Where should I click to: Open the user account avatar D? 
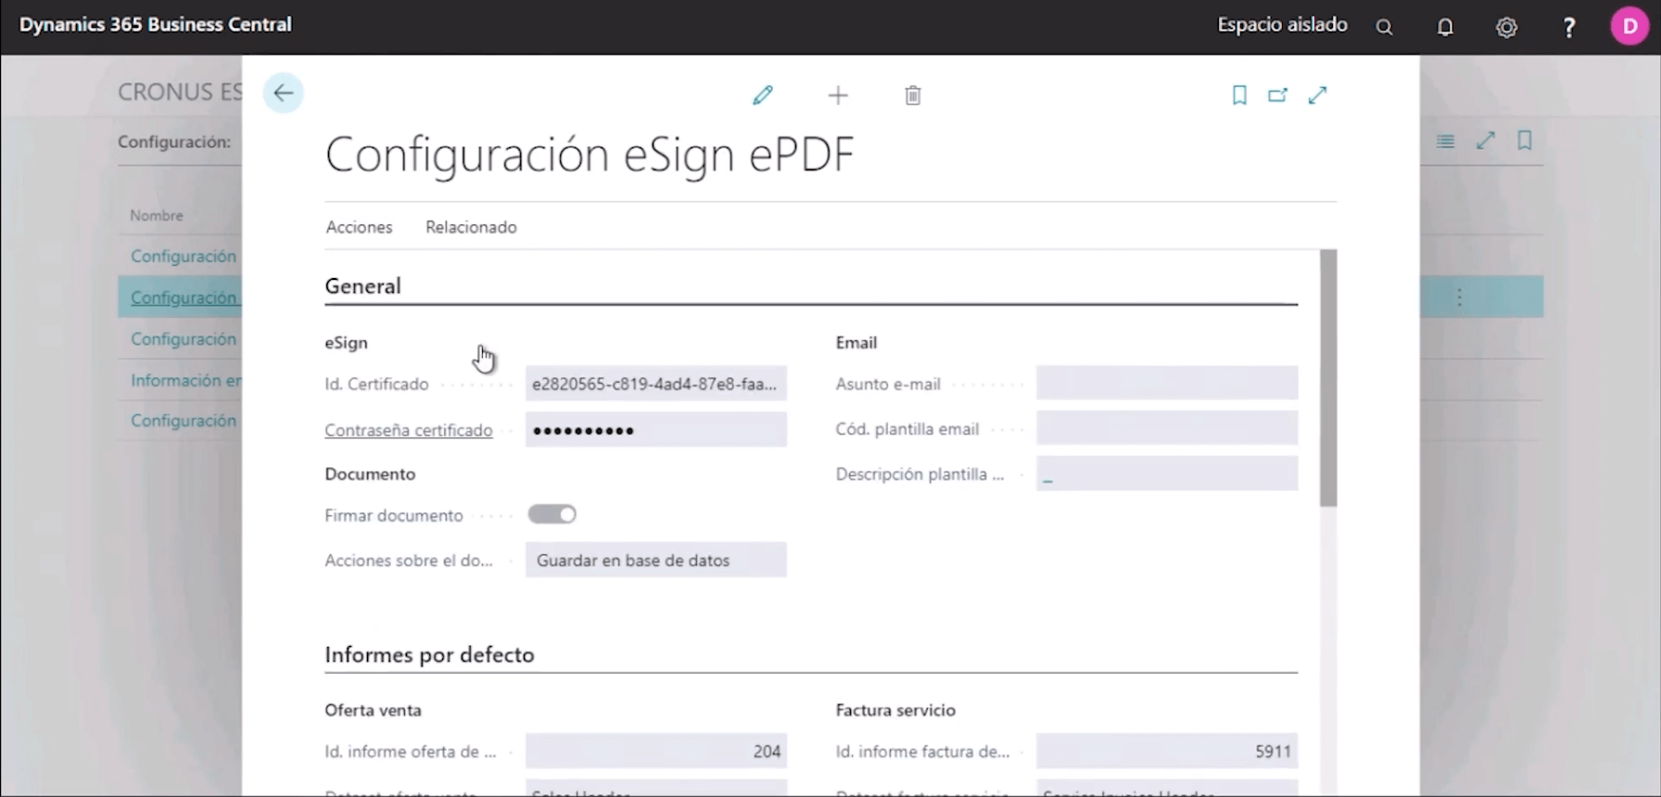[1629, 26]
